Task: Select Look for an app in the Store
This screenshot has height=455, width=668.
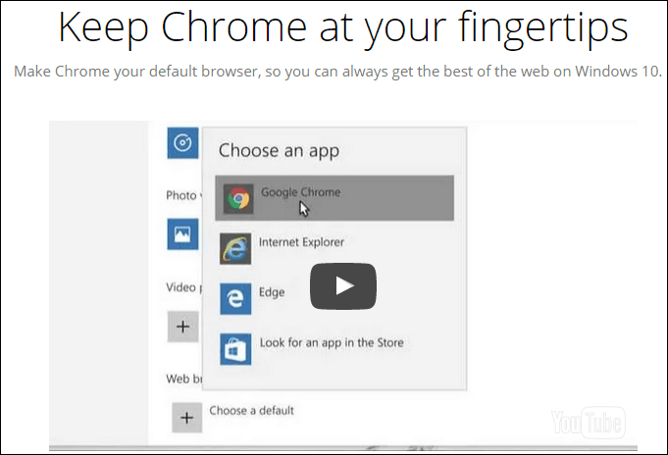Action: point(332,342)
